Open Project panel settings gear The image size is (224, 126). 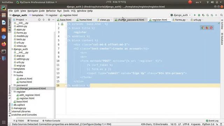pos(49,20)
